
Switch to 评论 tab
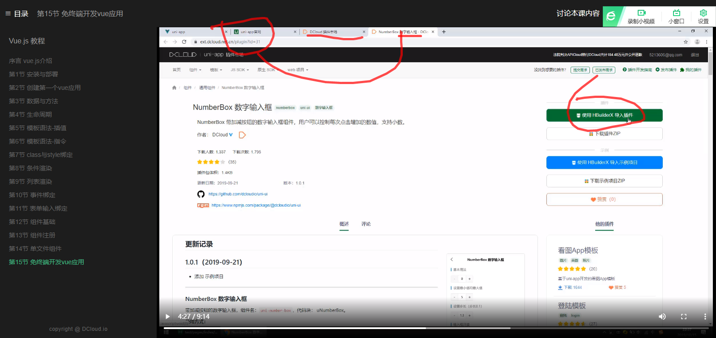pos(366,224)
